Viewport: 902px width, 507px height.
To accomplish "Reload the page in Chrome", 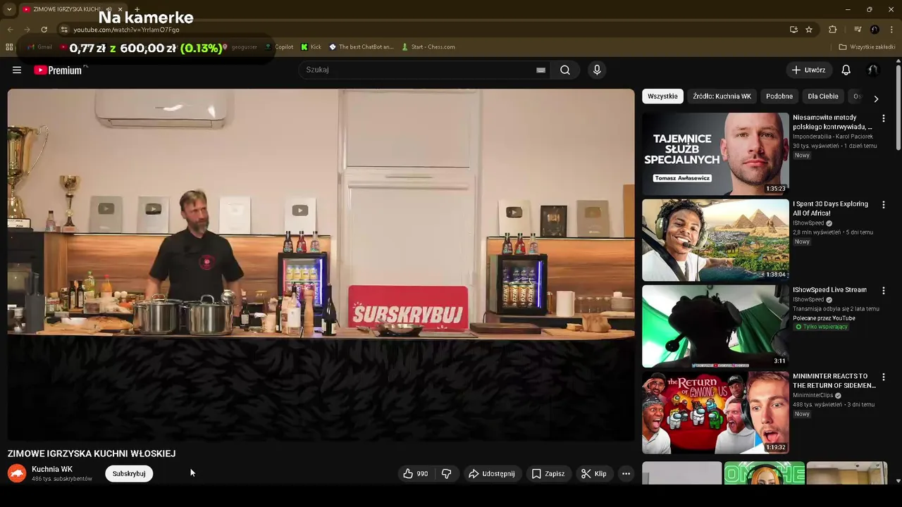I will 44,30.
